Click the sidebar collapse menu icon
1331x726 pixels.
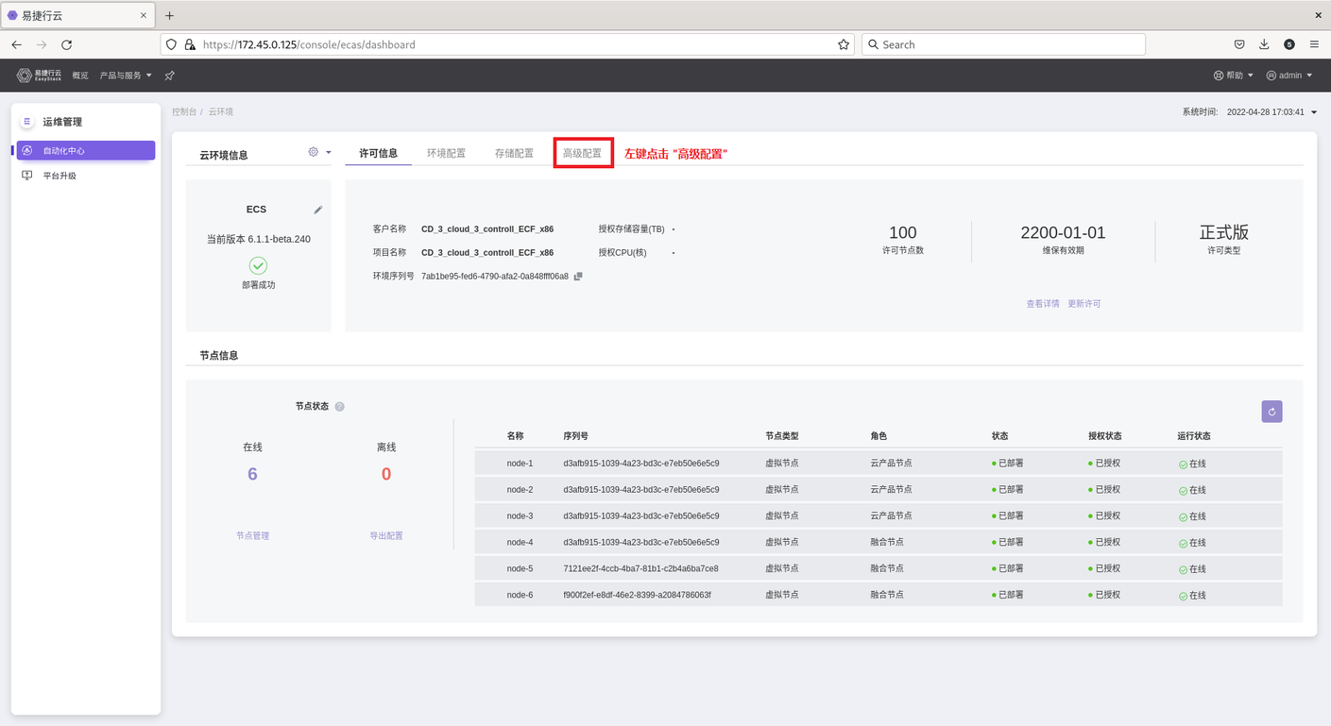tap(26, 122)
